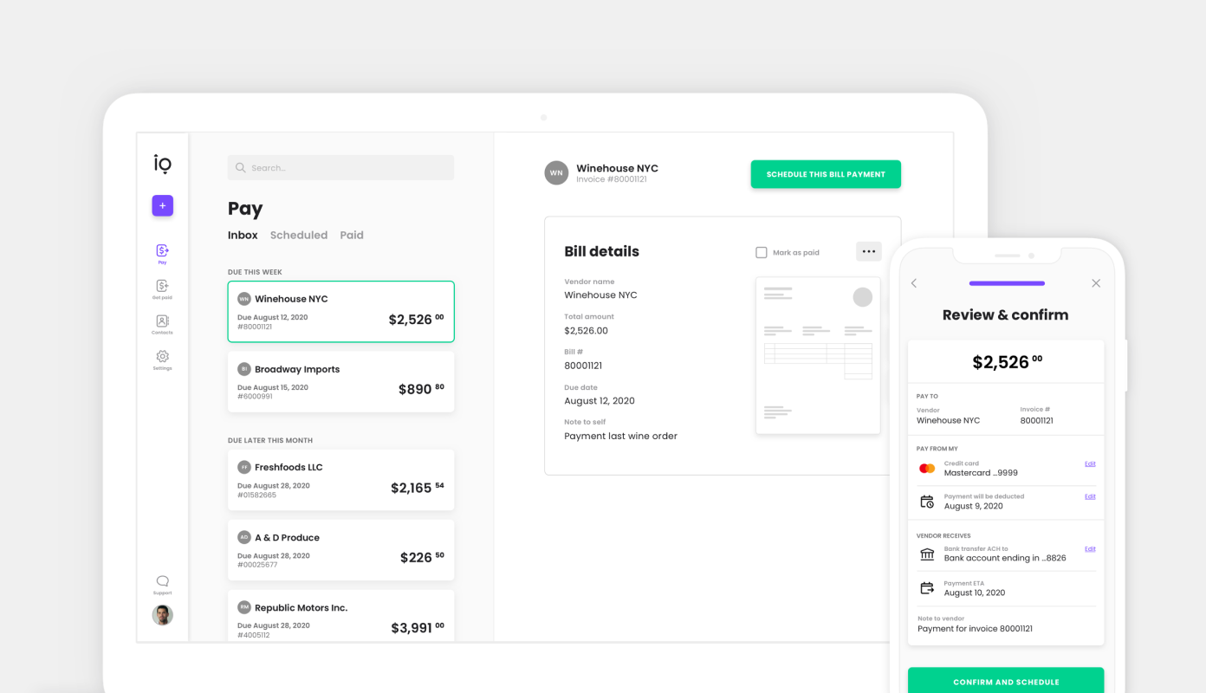Click the 'Review & confirm' title

pos(1005,314)
